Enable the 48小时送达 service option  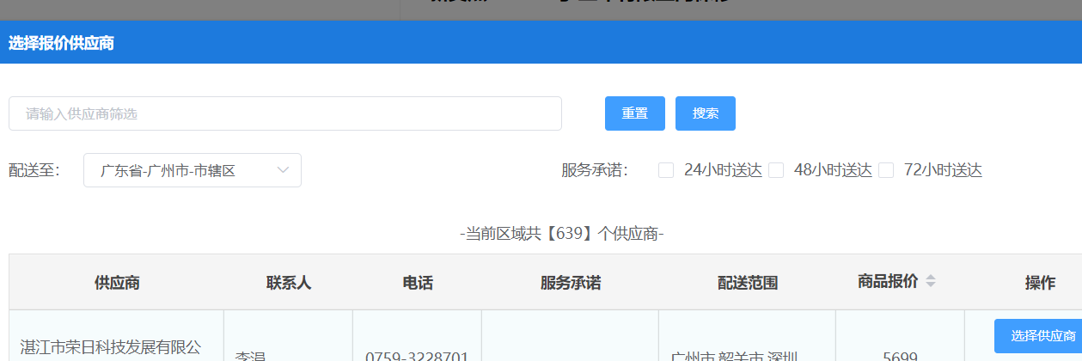pos(776,170)
